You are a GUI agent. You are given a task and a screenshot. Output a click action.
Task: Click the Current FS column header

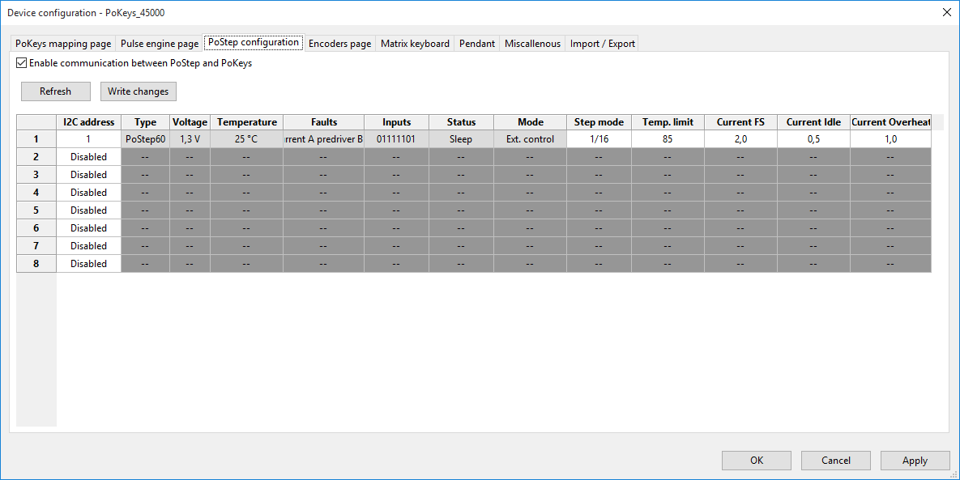(x=740, y=122)
